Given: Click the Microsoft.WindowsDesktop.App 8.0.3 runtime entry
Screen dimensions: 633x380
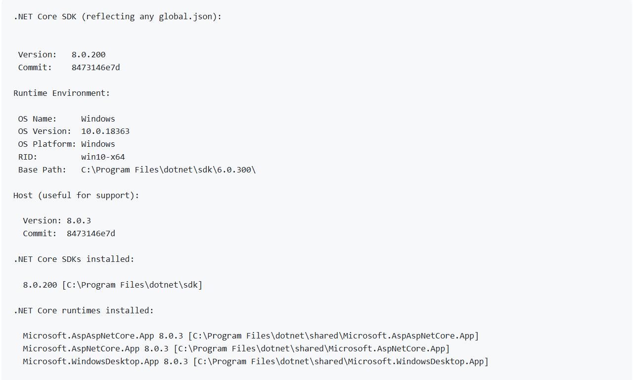Looking at the screenshot, I should (256, 362).
